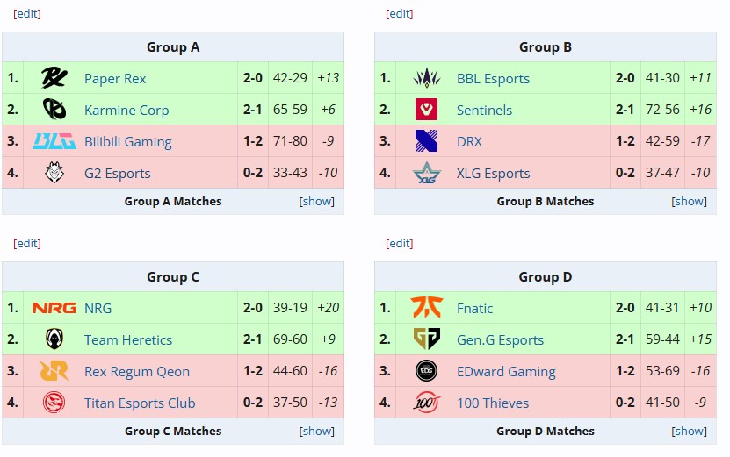Viewport: 730px width, 457px height.
Task: Click the G2 Esports samurai logo
Action: 54,173
